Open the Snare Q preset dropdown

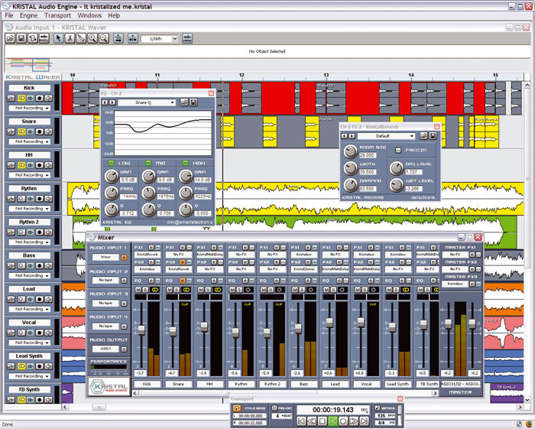click(147, 102)
